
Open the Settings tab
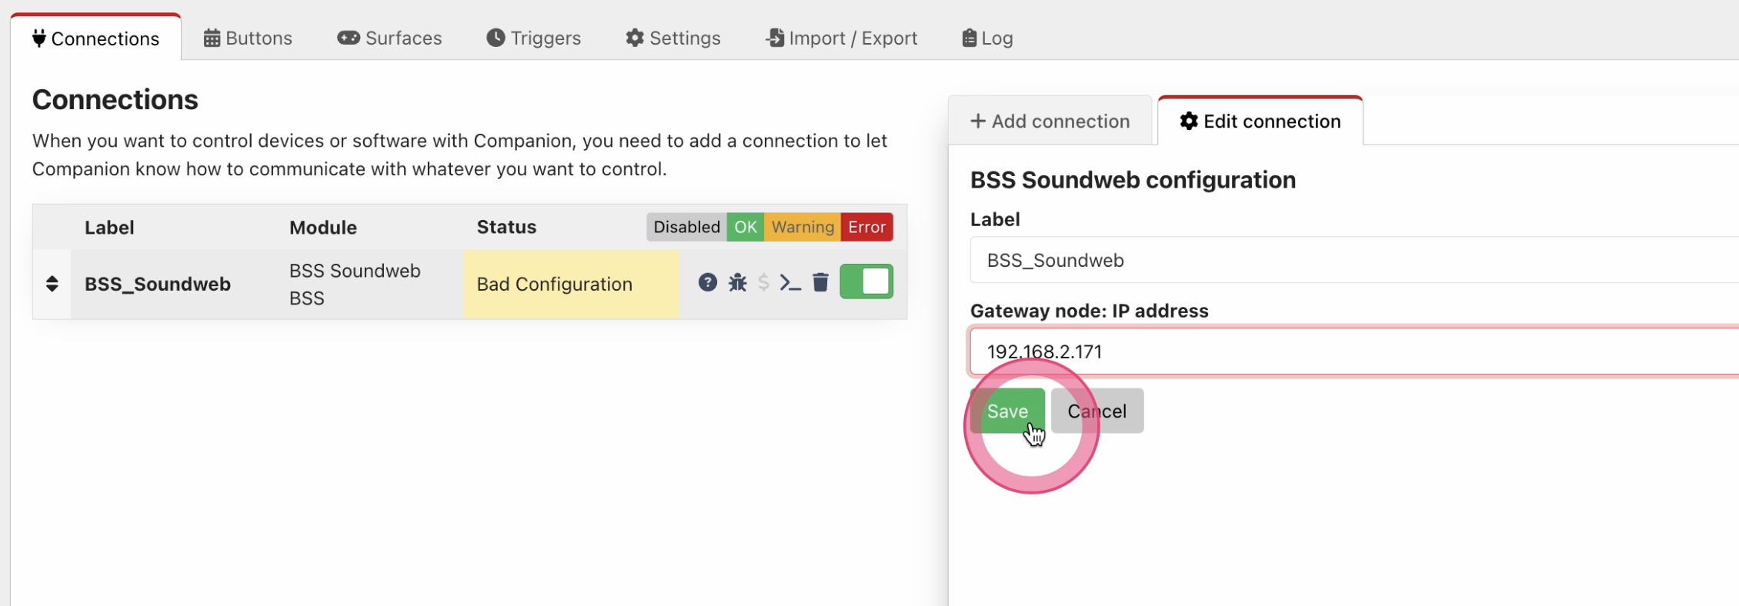(x=673, y=38)
